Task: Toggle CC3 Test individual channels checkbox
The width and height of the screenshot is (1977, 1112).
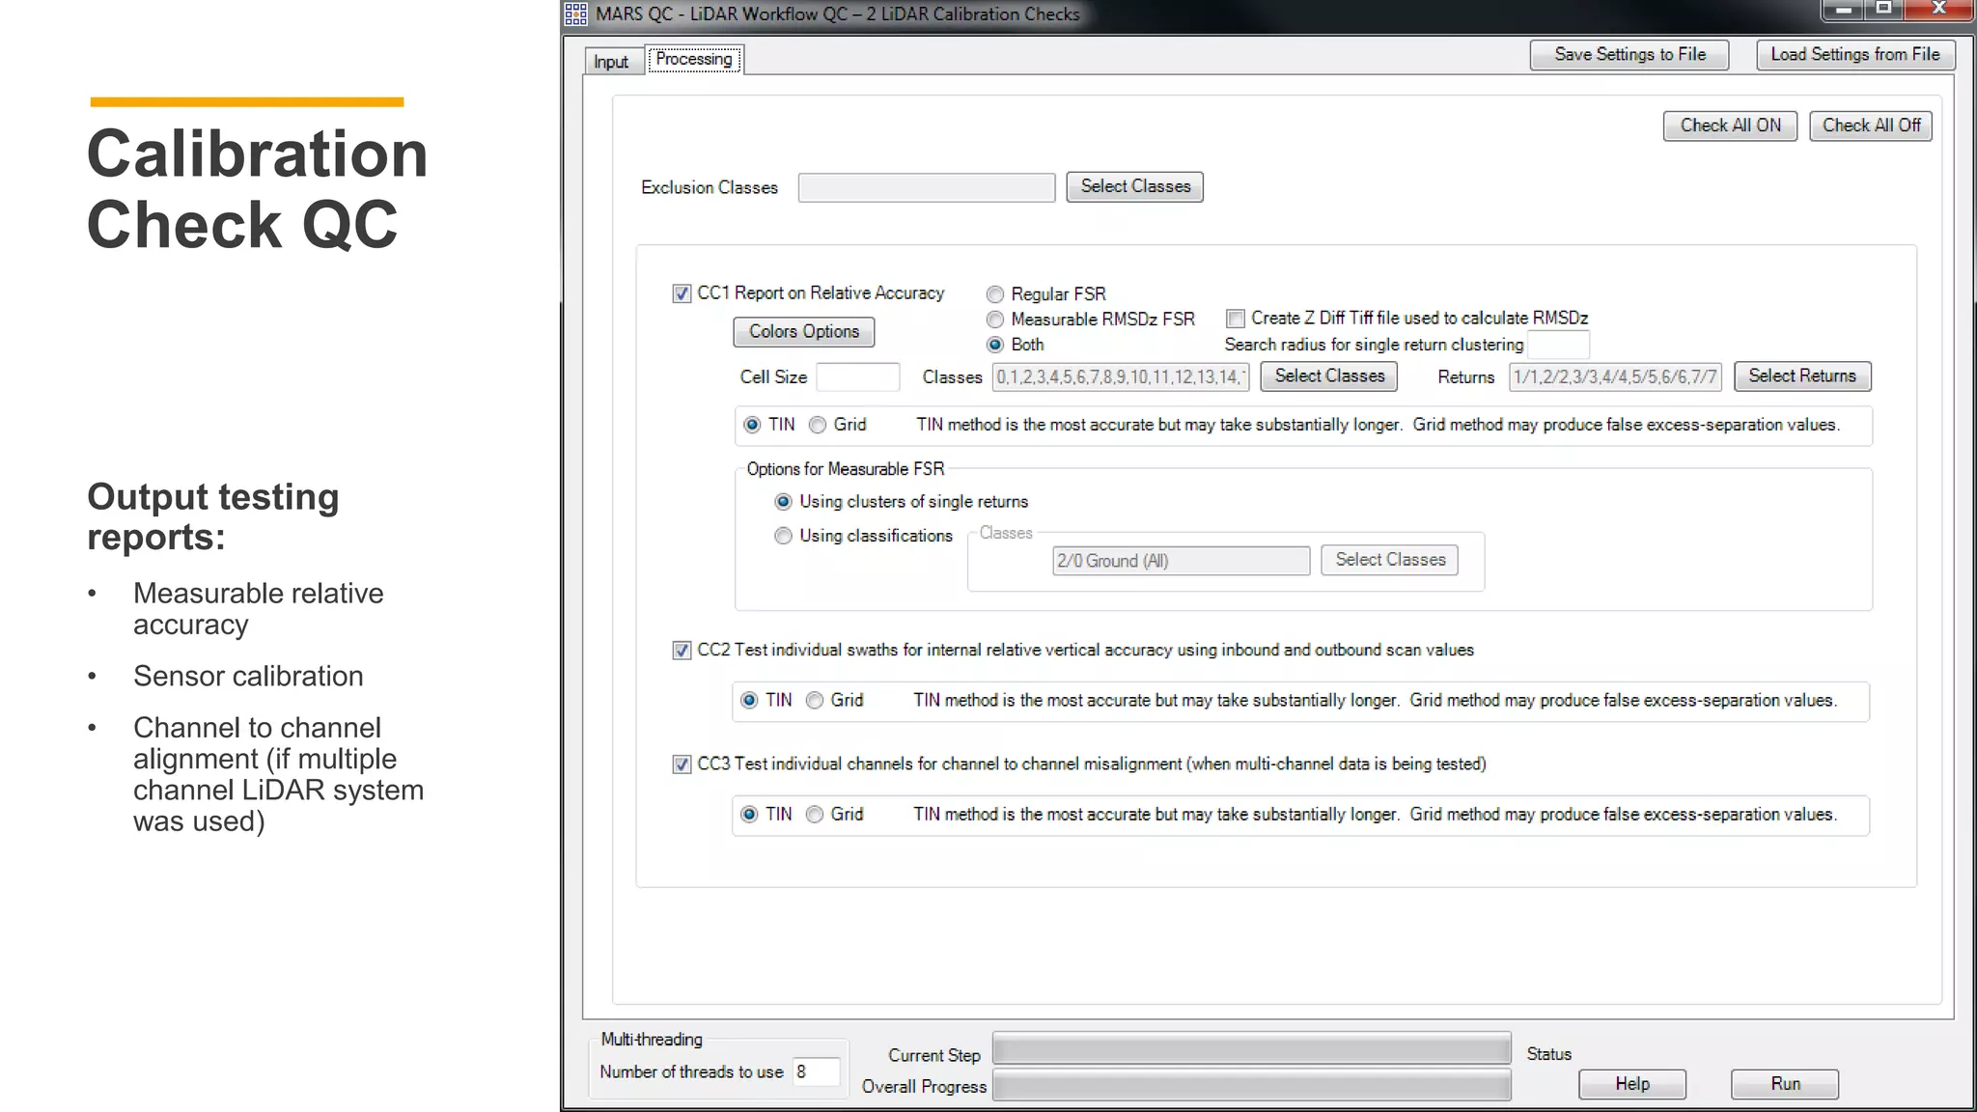Action: [x=682, y=764]
